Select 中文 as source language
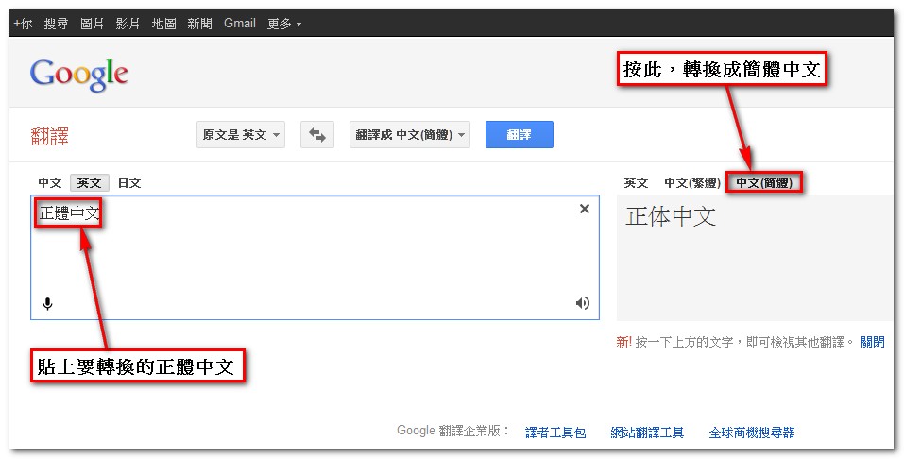 pyautogui.click(x=50, y=183)
